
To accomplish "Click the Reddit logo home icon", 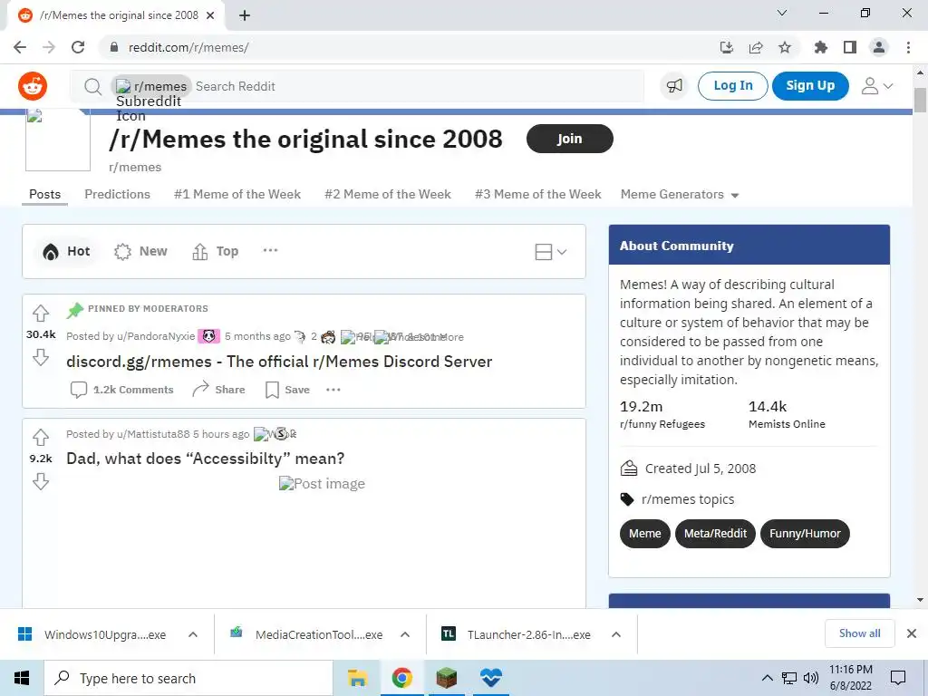I will coord(33,86).
